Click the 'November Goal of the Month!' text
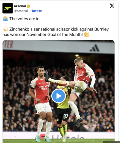 coord(54,34)
